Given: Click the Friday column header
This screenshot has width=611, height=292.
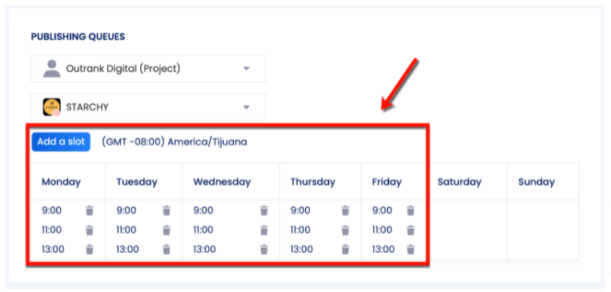Looking at the screenshot, I should (387, 182).
